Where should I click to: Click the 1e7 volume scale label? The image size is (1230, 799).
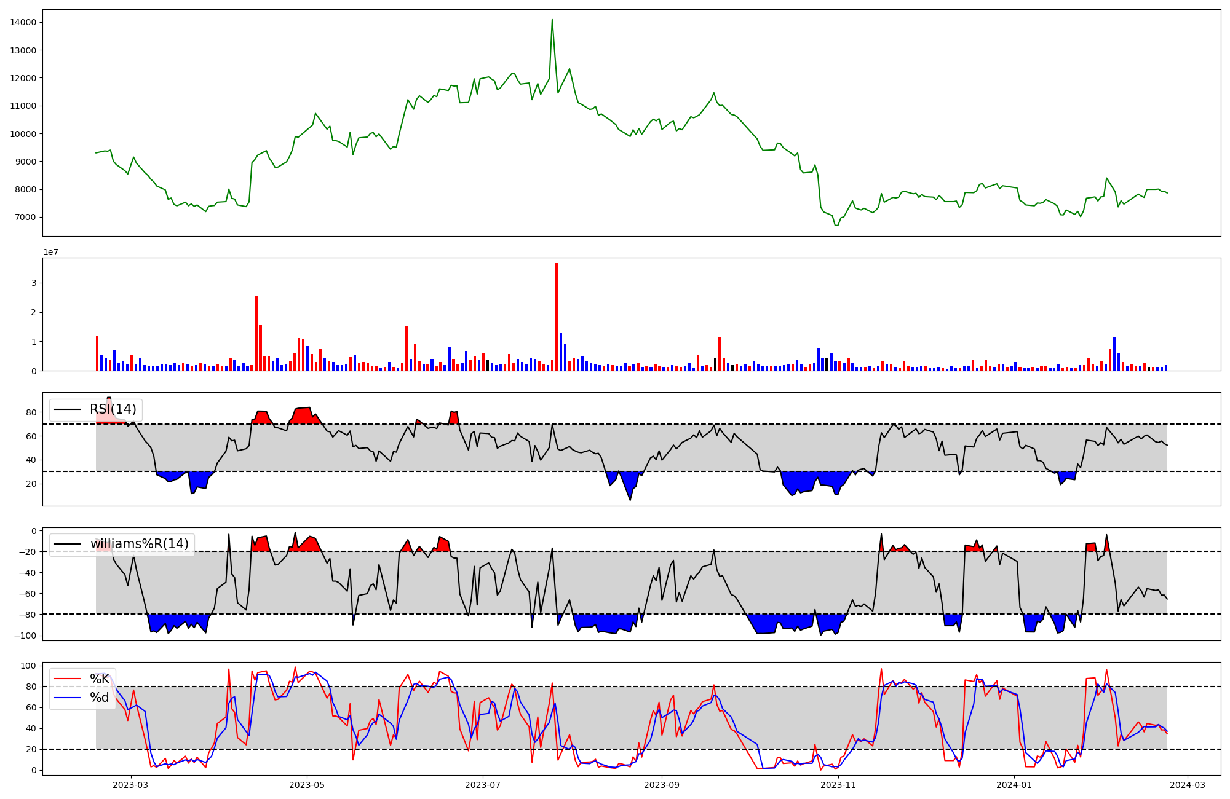click(x=50, y=252)
